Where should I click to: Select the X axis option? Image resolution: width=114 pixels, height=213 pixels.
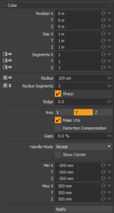pyautogui.click(x=64, y=112)
